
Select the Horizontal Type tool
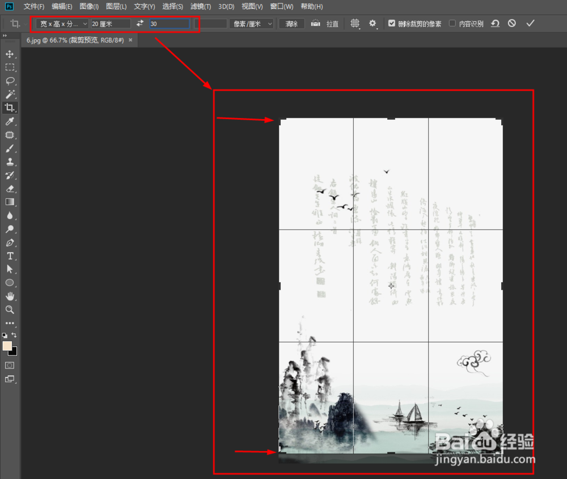(10, 256)
